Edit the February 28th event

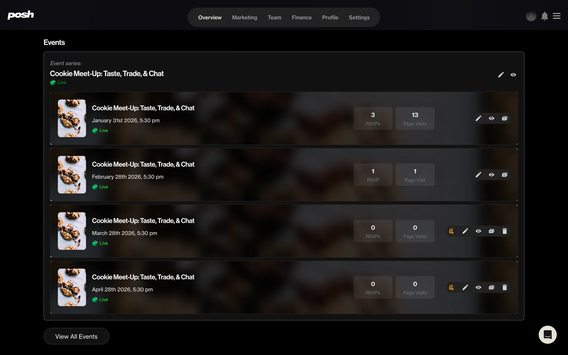tap(478, 175)
